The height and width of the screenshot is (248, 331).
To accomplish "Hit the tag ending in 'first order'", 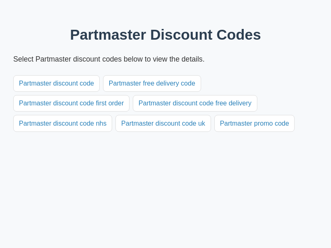I will coord(71,103).
